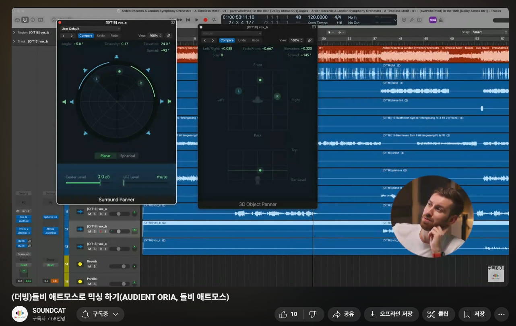Click Redo in 3D Object Panner window
Viewport: 516px width, 326px height.
(256, 40)
